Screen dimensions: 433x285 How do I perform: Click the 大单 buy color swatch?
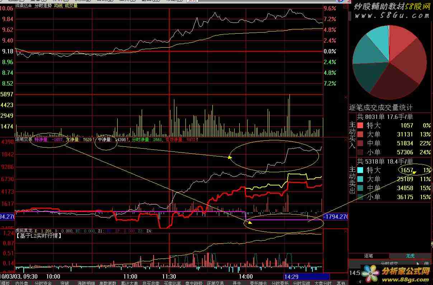click(360, 135)
